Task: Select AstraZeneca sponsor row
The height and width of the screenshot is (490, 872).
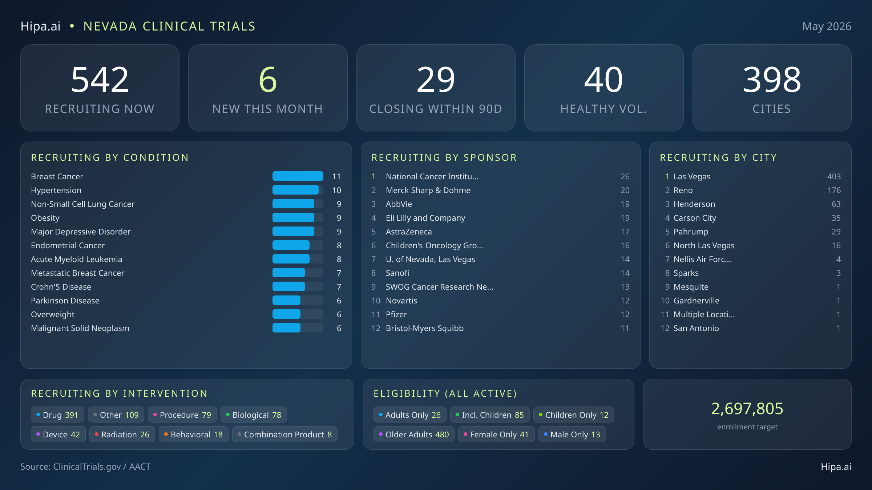Action: (x=500, y=232)
